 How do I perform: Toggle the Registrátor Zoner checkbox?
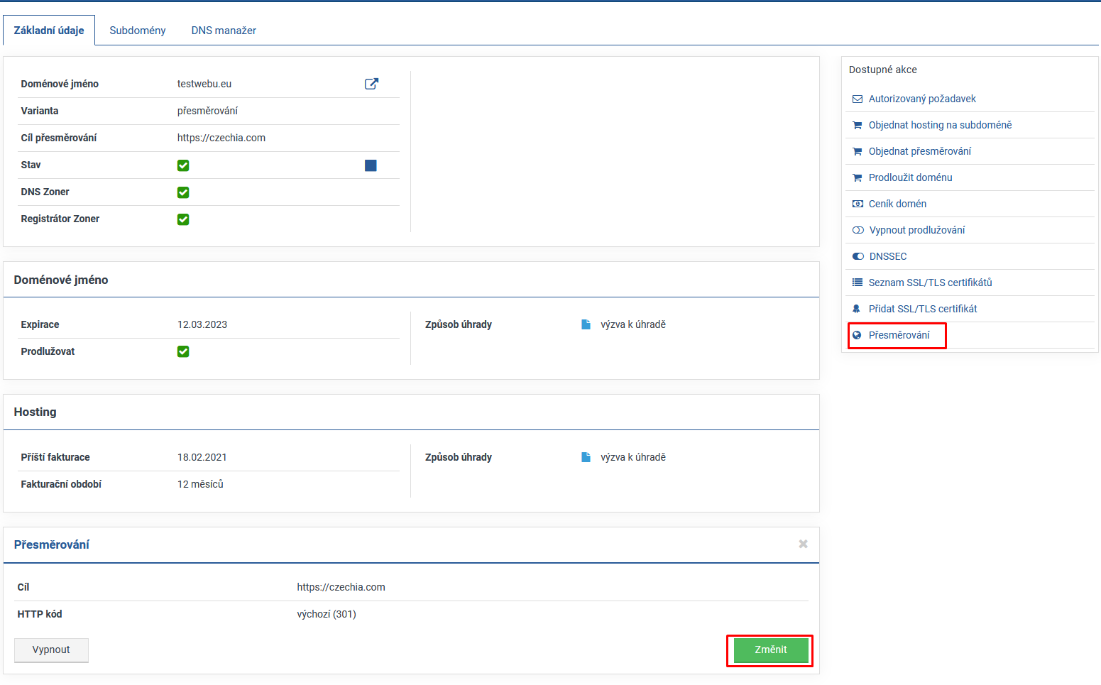click(x=183, y=219)
